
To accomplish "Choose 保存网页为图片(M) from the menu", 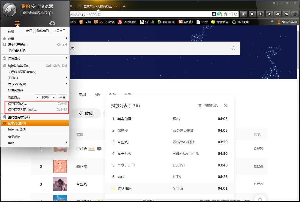I will coord(22,110).
